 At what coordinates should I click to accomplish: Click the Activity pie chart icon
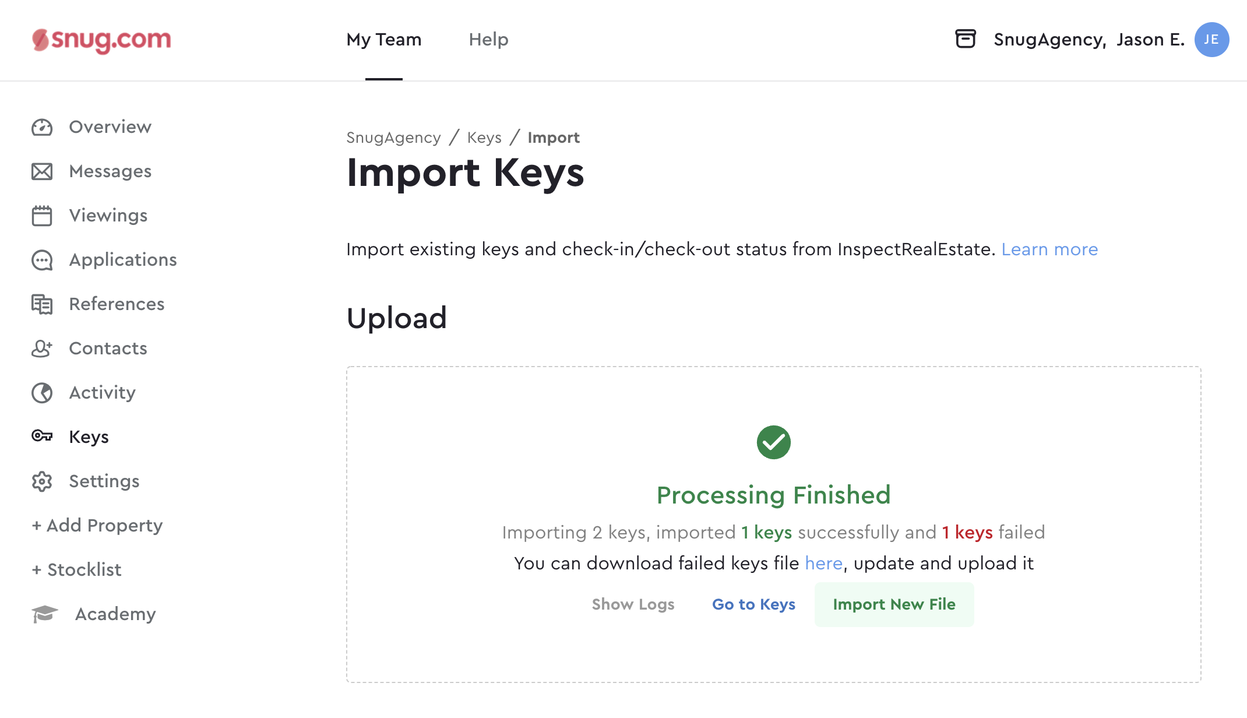pos(42,393)
